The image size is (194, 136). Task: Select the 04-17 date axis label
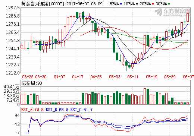pos(78,77)
